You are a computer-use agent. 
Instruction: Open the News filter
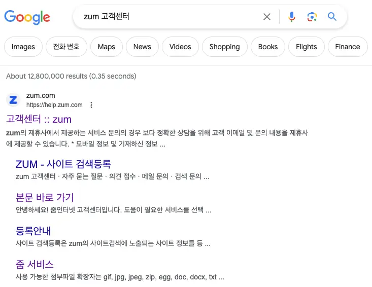pos(142,47)
